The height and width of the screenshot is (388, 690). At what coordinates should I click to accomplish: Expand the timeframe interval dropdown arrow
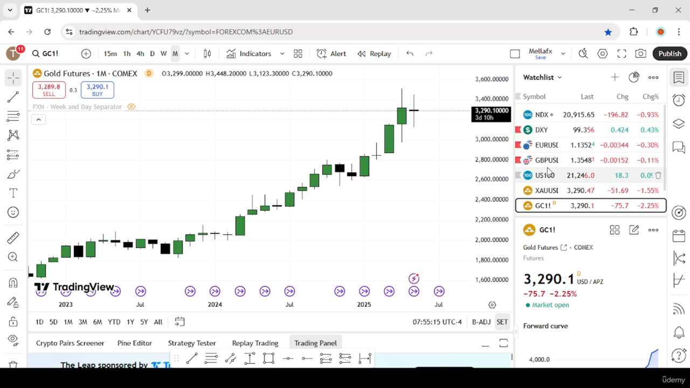[187, 53]
